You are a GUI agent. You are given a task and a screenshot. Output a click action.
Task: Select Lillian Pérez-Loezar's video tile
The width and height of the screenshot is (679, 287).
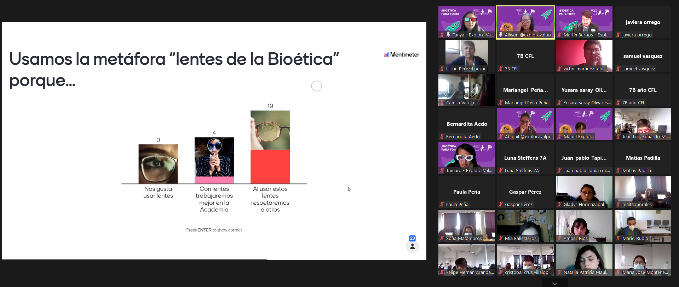click(x=466, y=56)
